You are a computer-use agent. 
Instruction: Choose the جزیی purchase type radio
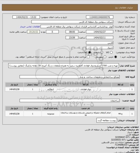(116, 57)
